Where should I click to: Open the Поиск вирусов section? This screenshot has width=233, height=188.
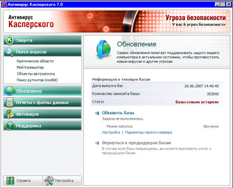click(42, 52)
